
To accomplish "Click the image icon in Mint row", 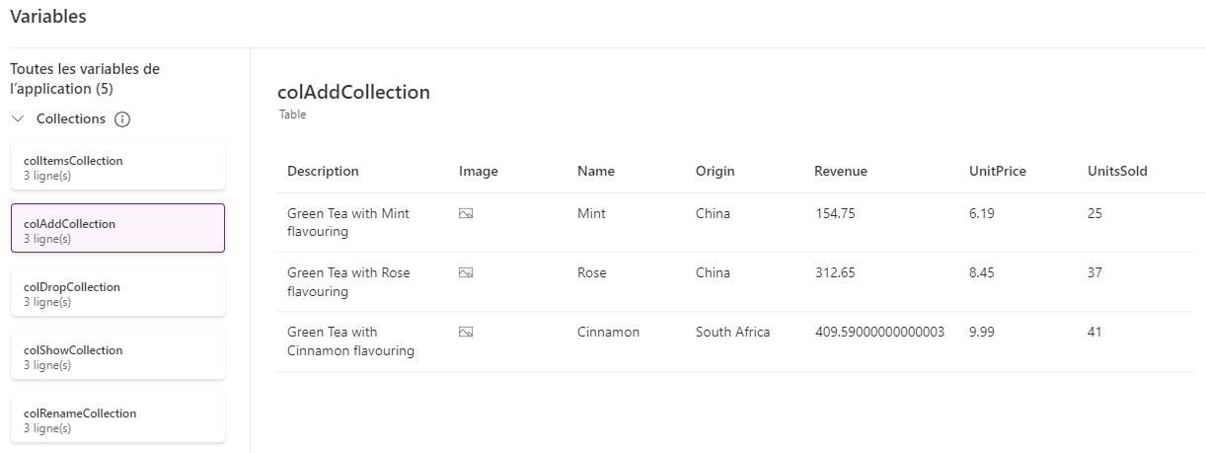I will click(x=466, y=213).
